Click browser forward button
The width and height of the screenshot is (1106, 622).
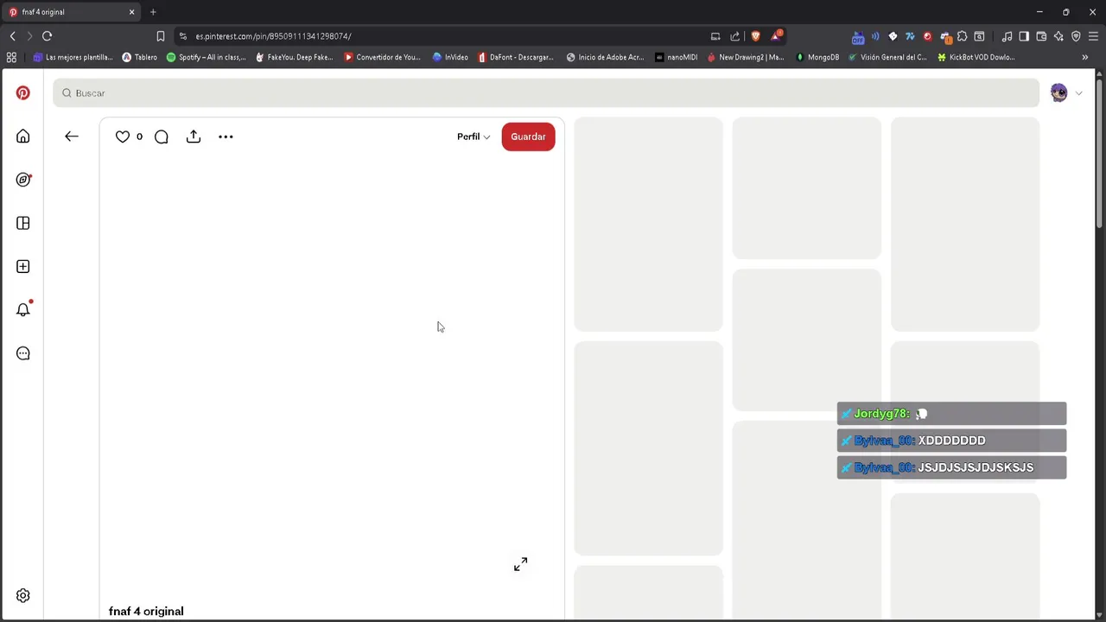[29, 36]
